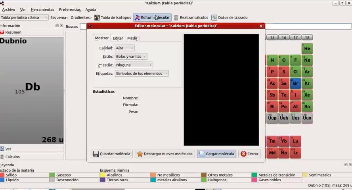Select the Oxygen (O) element
Viewport: 352px width, 190px height.
click(x=284, y=60)
